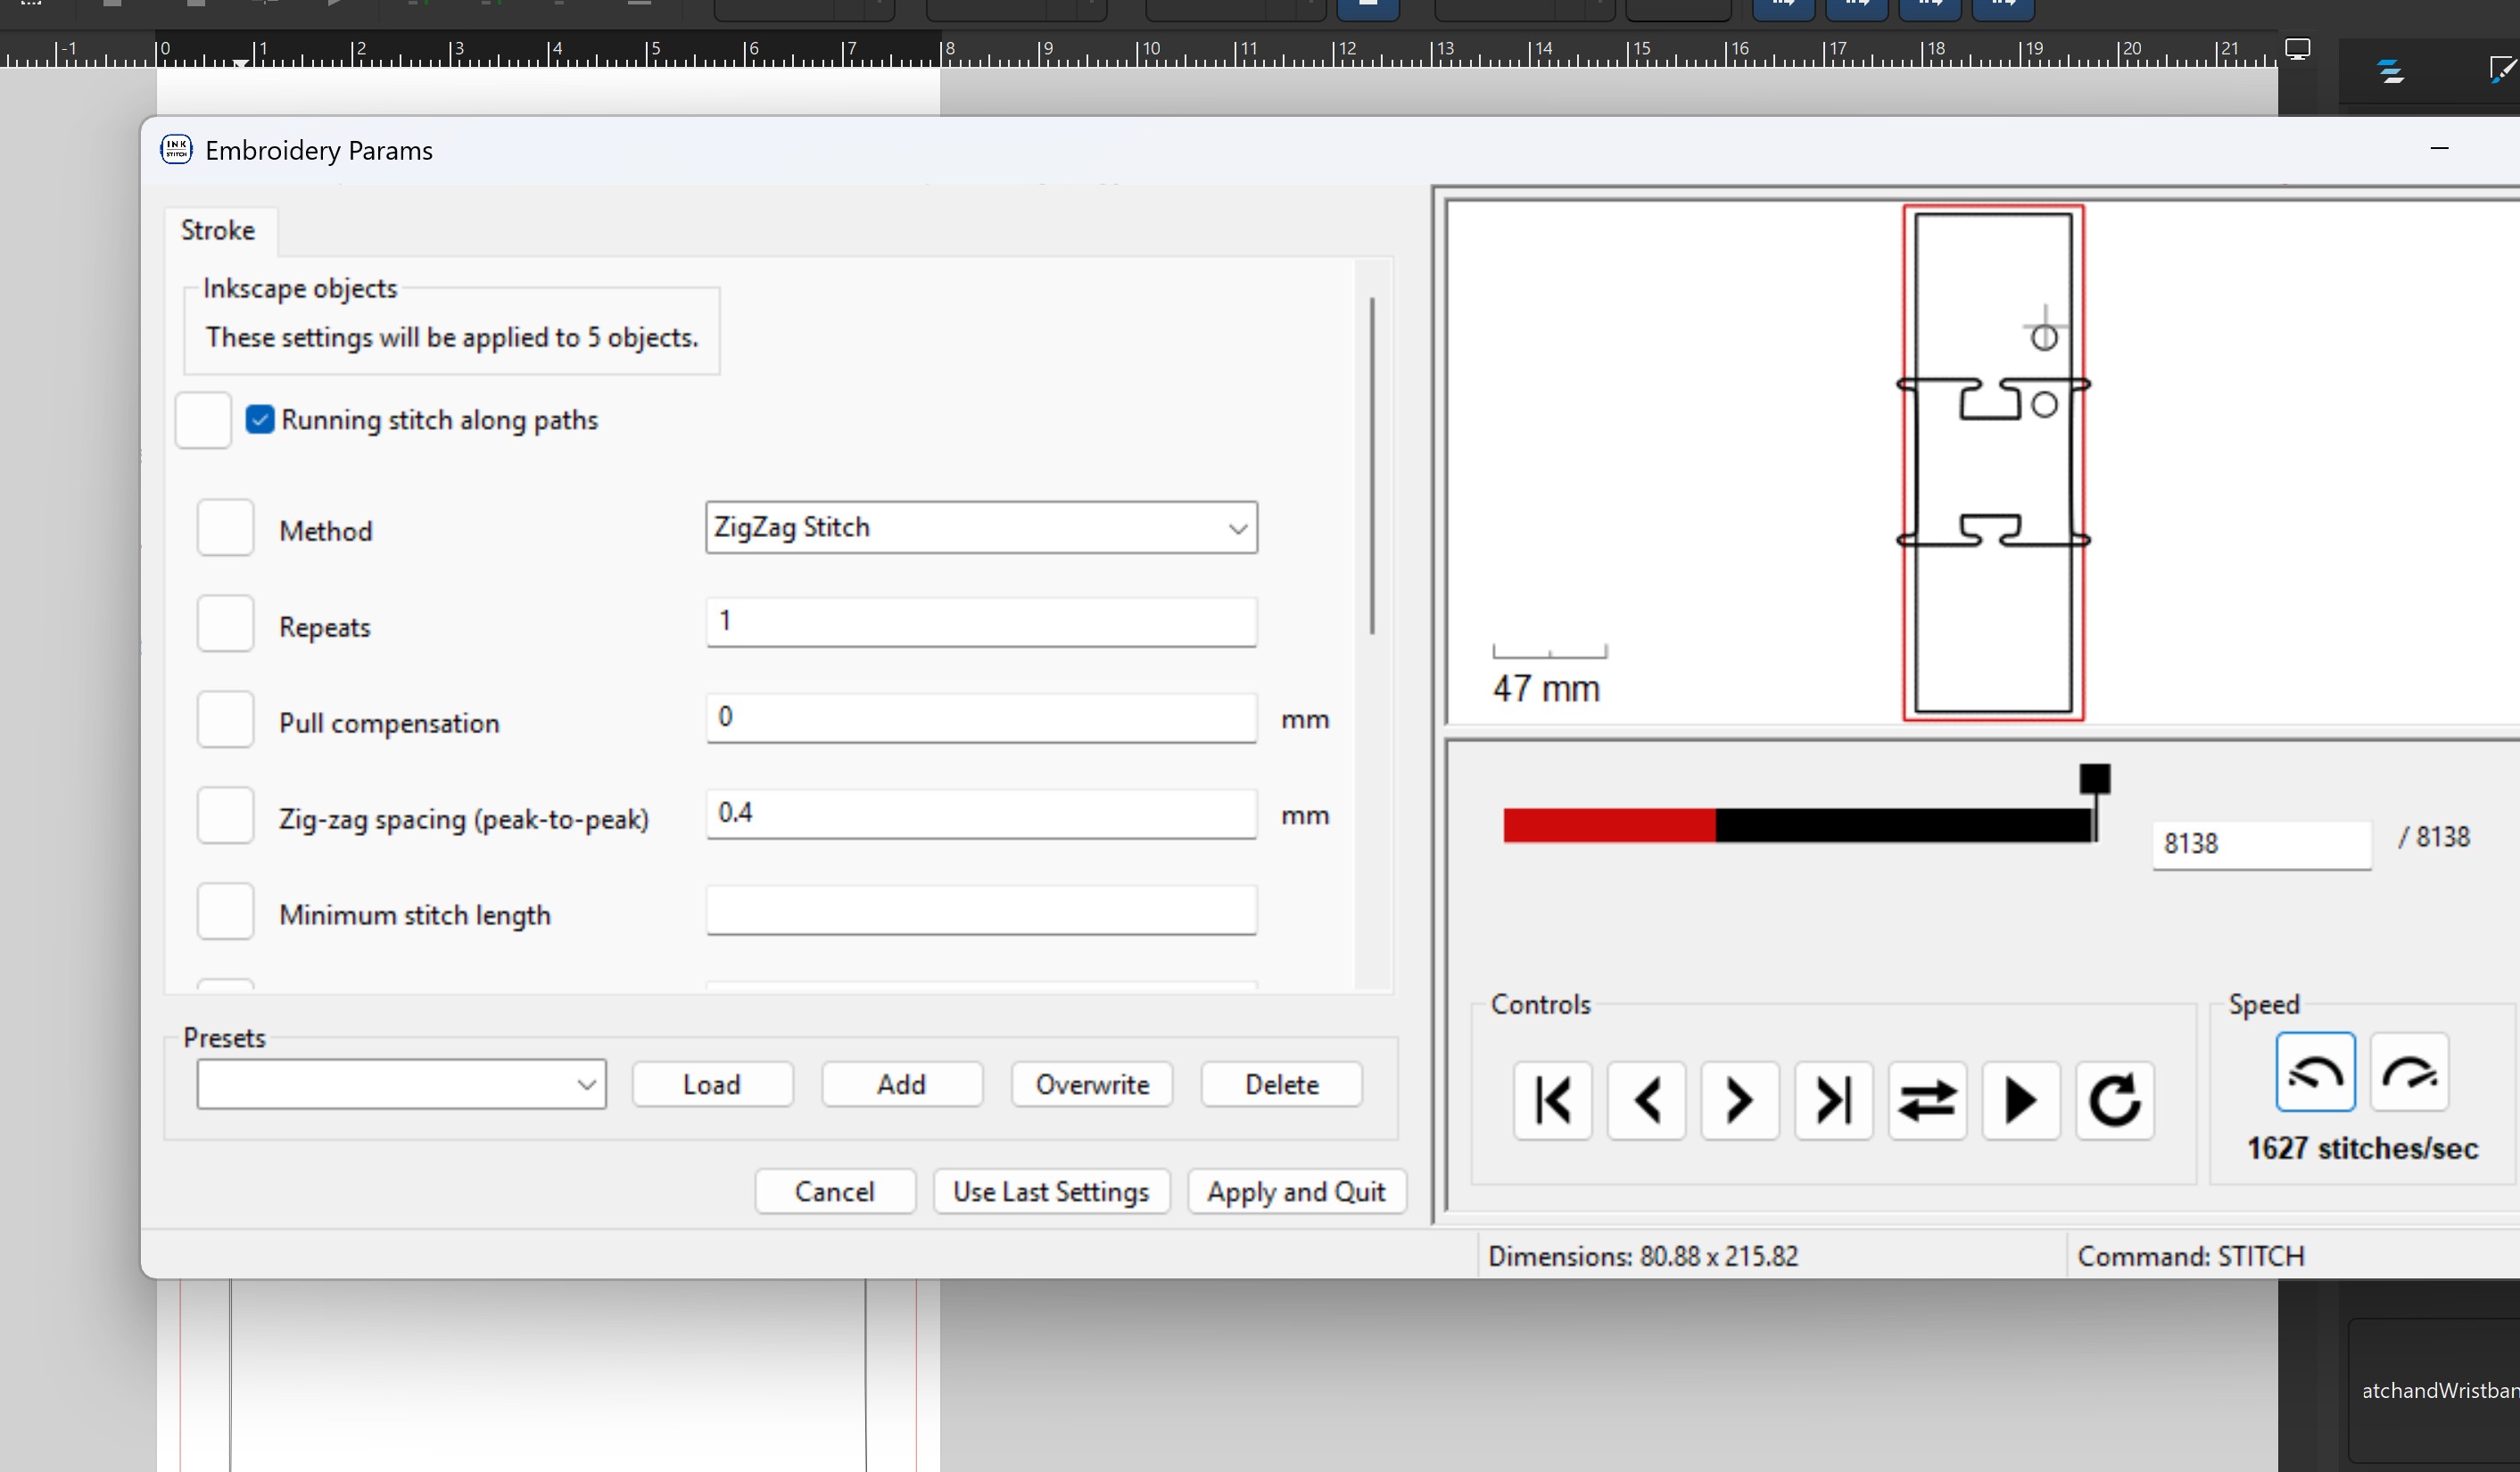Focus the Minimum stitch length field
The image size is (2520, 1472).
click(981, 910)
